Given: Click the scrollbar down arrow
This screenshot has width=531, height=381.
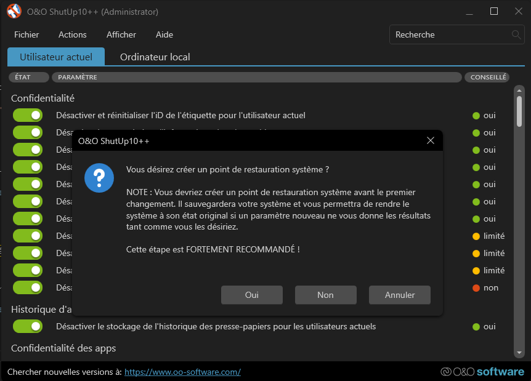Looking at the screenshot, I should 519,353.
